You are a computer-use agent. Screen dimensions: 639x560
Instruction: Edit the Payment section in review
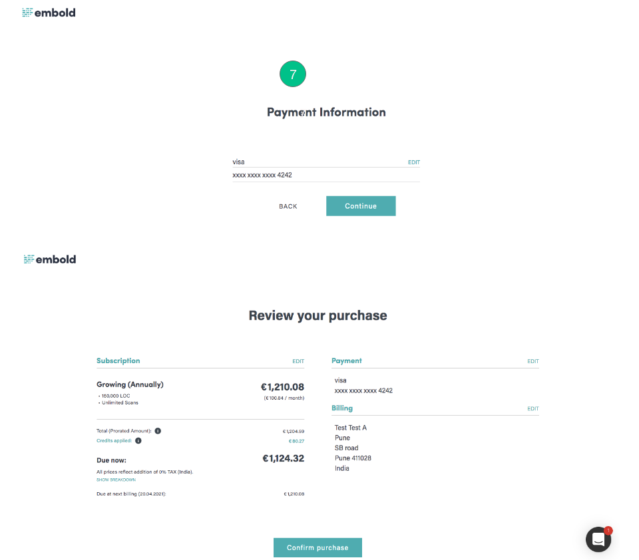pyautogui.click(x=532, y=361)
